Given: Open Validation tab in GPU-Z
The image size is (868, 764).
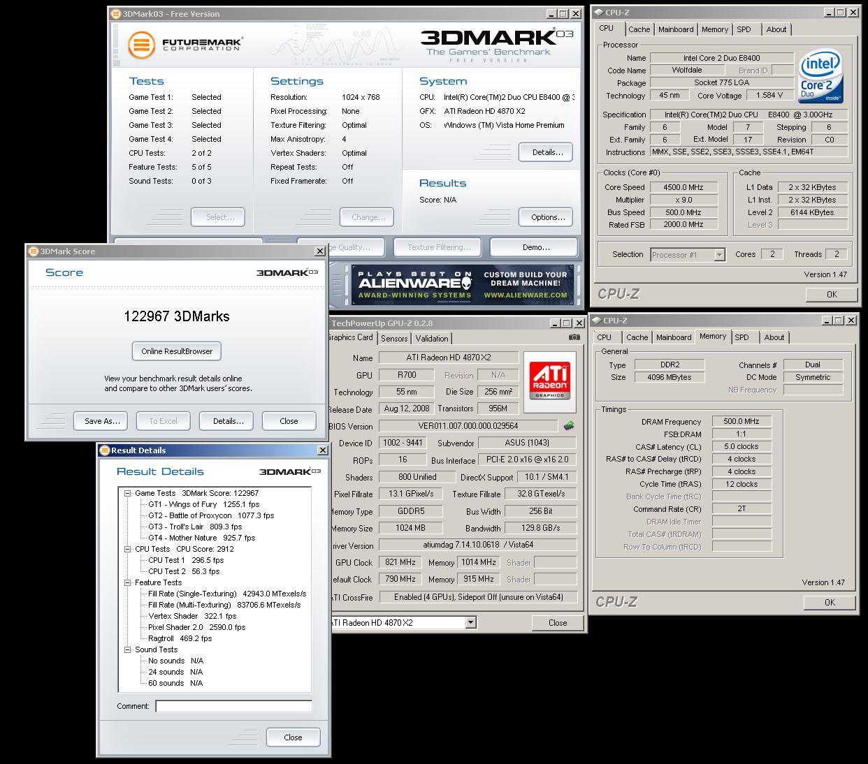Looking at the screenshot, I should pos(432,338).
